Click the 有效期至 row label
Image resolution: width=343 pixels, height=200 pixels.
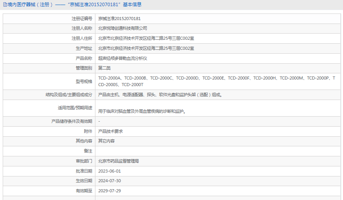coord(84,191)
